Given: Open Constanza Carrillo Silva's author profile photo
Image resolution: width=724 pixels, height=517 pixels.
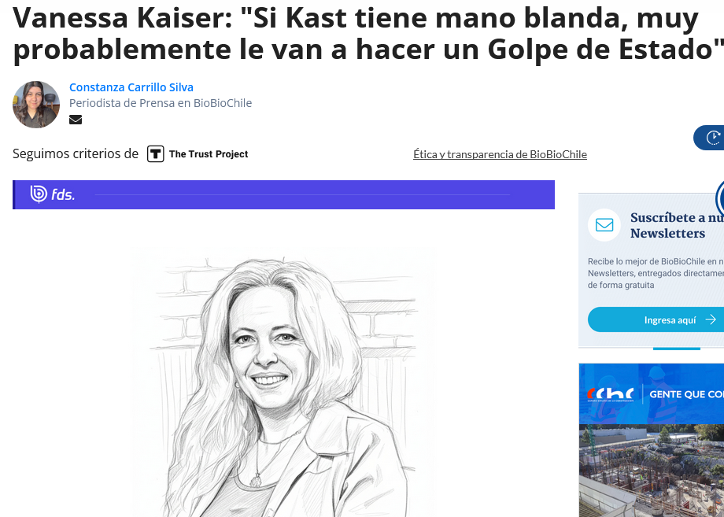Looking at the screenshot, I should [x=36, y=105].
